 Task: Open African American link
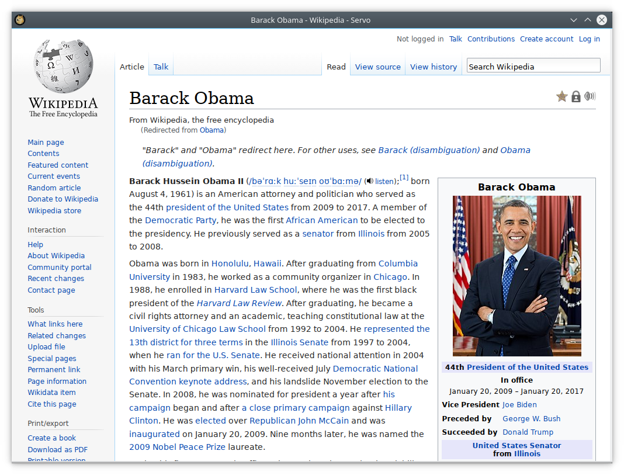[321, 220]
